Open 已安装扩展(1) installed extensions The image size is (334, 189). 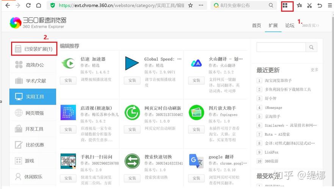[34, 49]
